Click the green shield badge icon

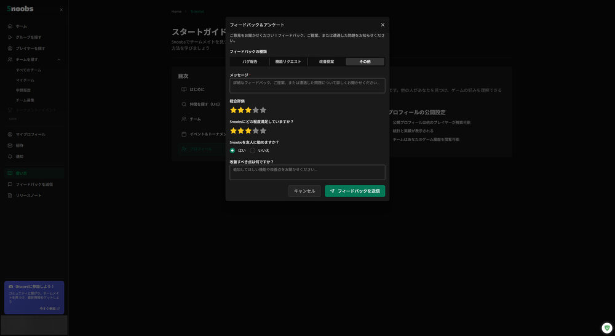pyautogui.click(x=607, y=328)
